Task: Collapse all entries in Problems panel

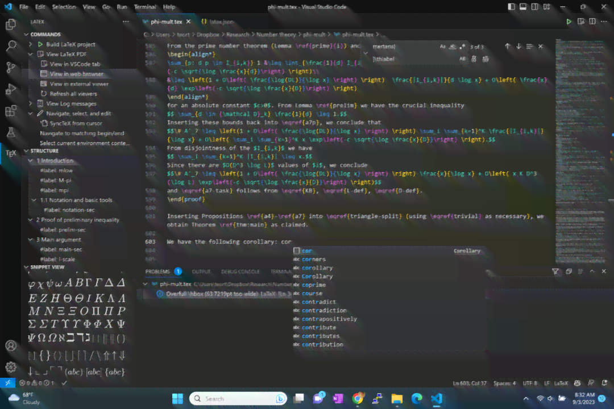Action: [569, 271]
